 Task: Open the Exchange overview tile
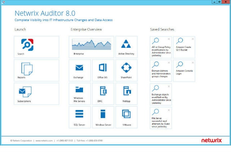click(x=80, y=71)
